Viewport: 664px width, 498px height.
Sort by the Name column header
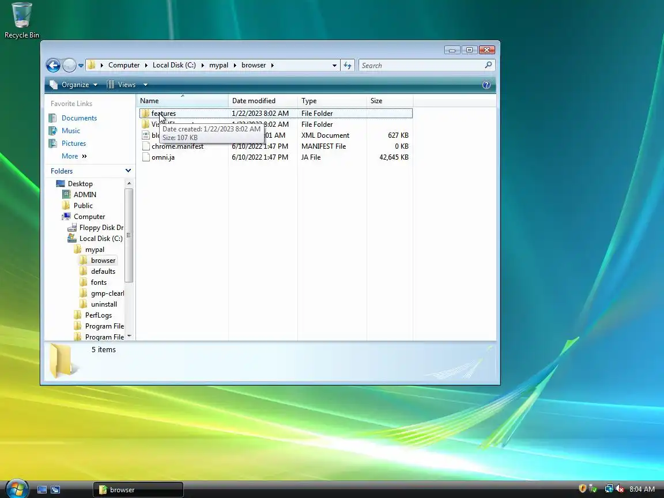click(x=183, y=101)
